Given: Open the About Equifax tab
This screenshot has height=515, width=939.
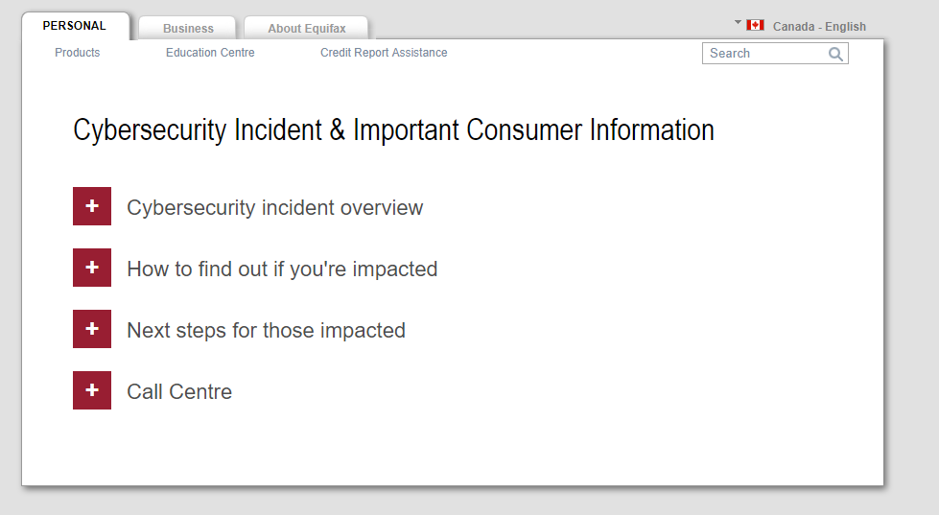Looking at the screenshot, I should tap(307, 29).
